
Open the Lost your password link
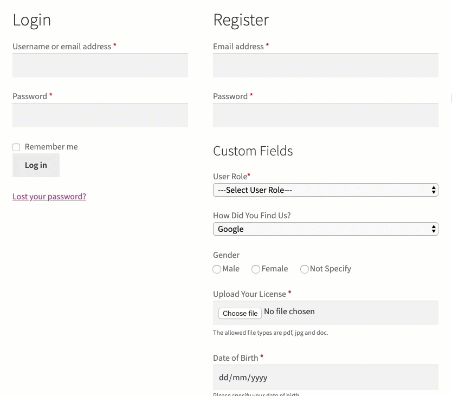coord(49,196)
